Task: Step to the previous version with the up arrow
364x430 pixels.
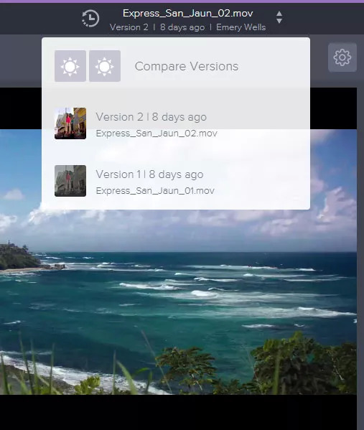Action: 279,14
